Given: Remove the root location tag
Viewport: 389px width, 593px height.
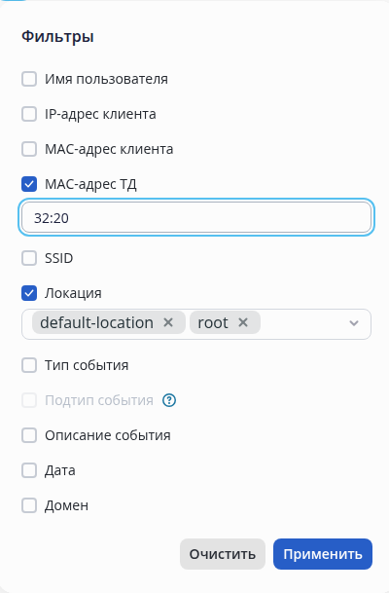Looking at the screenshot, I should pyautogui.click(x=243, y=322).
